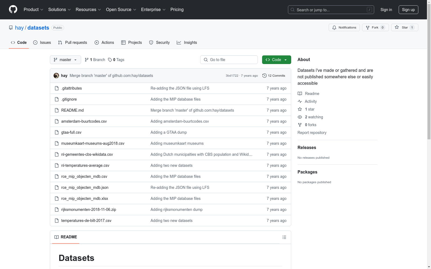Open museumkaart-museums-aug2018.csv file

pos(93,143)
